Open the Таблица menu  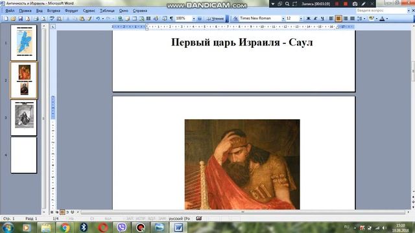107,11
